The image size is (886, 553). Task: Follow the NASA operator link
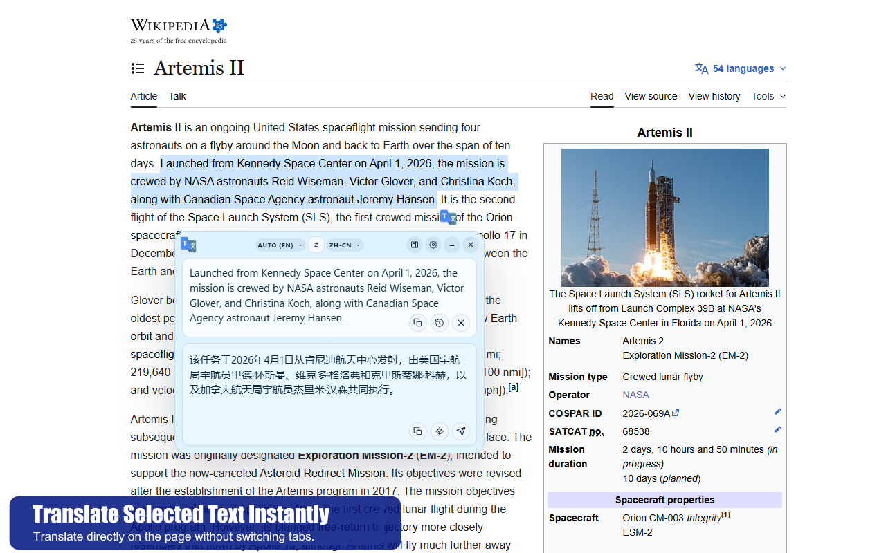coord(635,395)
